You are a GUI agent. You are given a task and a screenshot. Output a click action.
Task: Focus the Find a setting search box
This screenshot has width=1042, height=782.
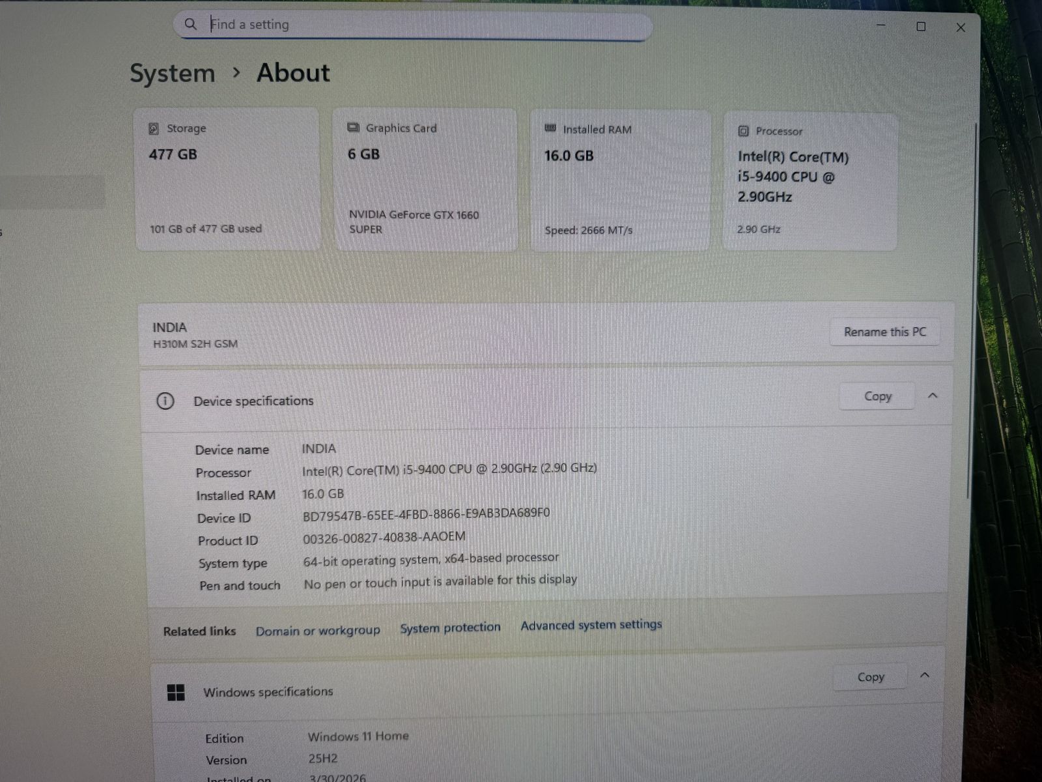pos(417,25)
